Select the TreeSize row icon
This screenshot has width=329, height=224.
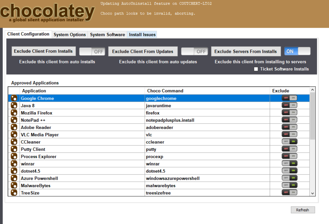pyautogui.click(x=14, y=193)
